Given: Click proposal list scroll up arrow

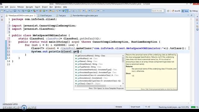Looking at the screenshot, I should coord(123,56).
